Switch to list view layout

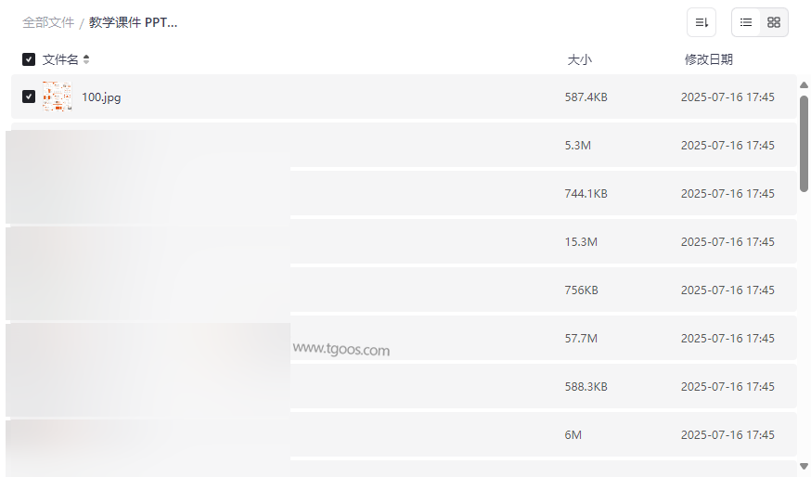click(x=746, y=22)
